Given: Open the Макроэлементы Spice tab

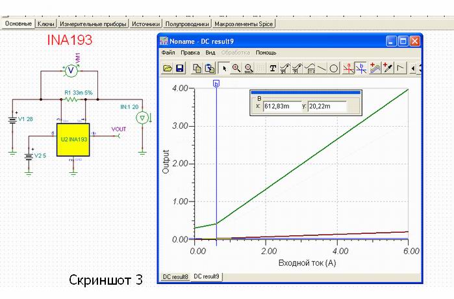Looking at the screenshot, I should [x=244, y=24].
